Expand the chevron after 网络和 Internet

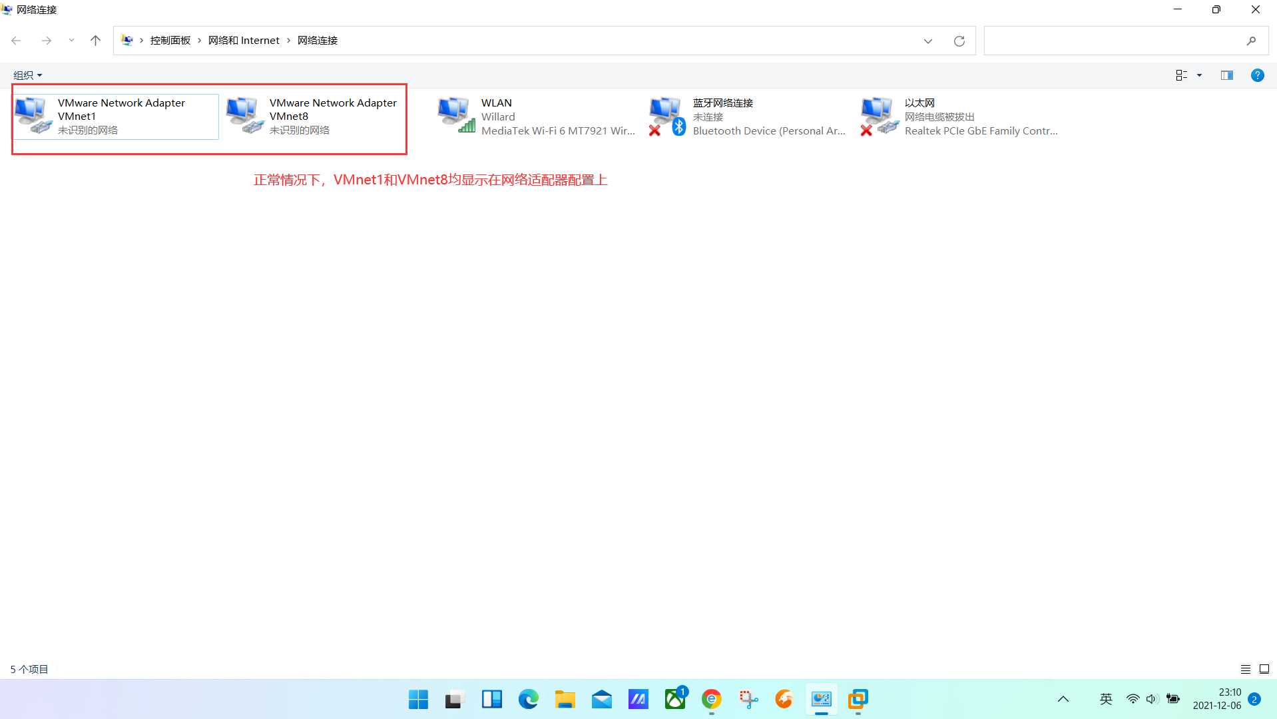pos(289,41)
